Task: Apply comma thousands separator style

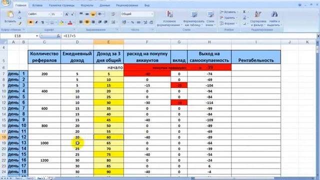Action: pyautogui.click(x=138, y=22)
